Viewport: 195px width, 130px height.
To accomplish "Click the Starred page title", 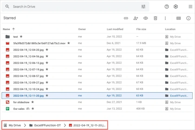I will 9,18.
